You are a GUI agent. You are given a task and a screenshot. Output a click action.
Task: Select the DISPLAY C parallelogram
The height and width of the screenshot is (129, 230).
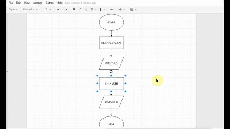click(x=111, y=102)
